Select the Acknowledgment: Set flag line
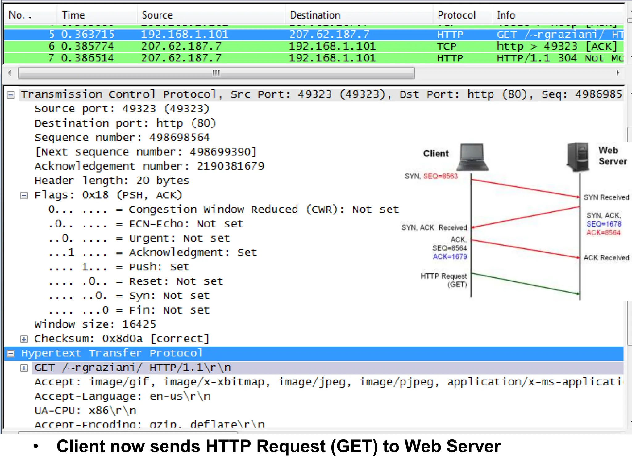 pos(152,253)
